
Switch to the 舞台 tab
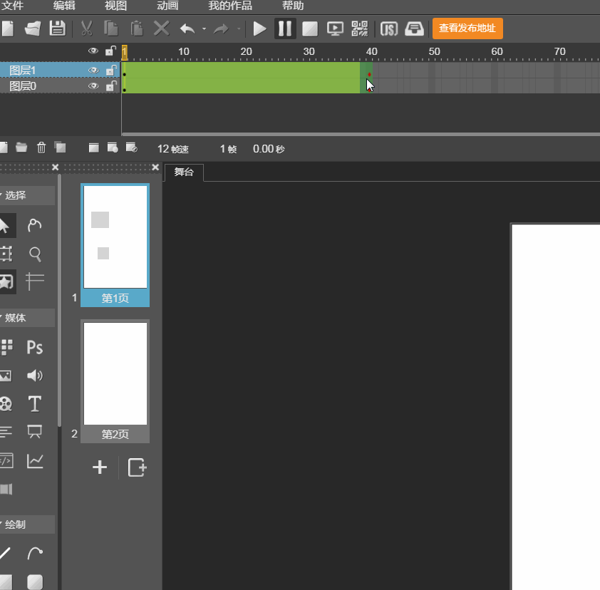(184, 172)
